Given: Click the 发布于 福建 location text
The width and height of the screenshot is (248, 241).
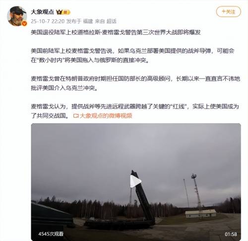Looking at the screenshot, I should click(x=80, y=21).
